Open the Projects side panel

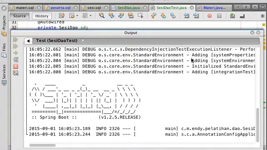point(4,25)
